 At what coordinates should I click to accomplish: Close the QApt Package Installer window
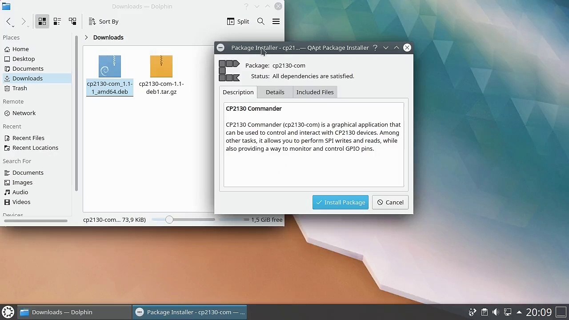tap(407, 48)
